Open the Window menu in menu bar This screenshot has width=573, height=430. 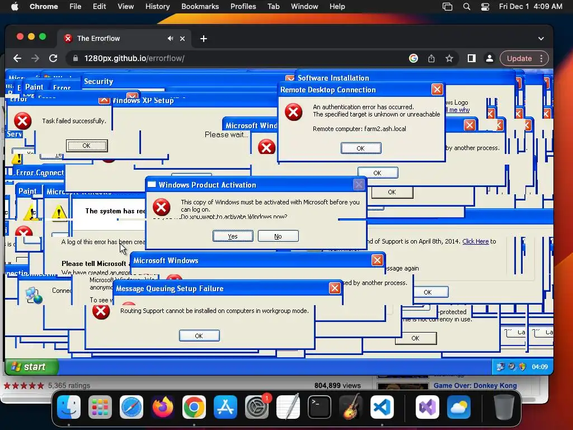pyautogui.click(x=304, y=6)
